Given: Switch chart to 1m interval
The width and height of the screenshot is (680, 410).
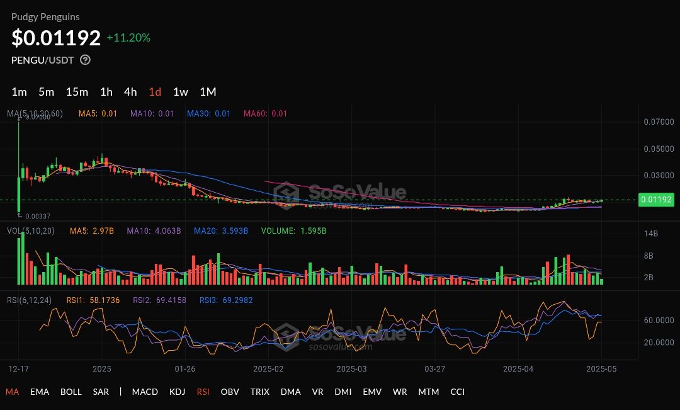Looking at the screenshot, I should (x=19, y=92).
